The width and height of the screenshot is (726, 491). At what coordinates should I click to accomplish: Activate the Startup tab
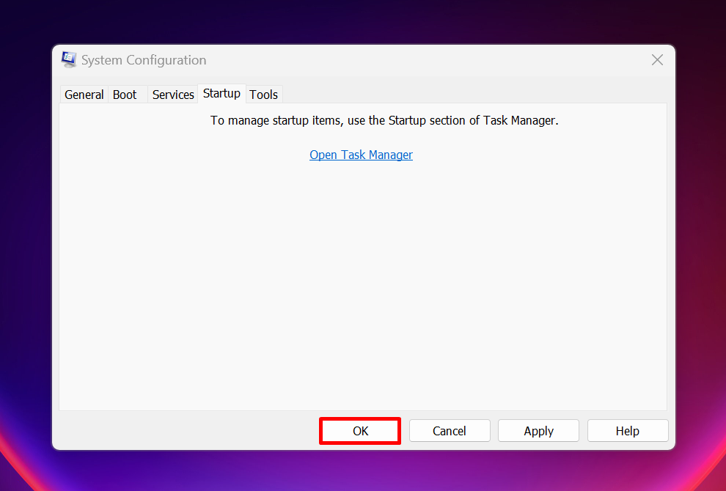(221, 93)
